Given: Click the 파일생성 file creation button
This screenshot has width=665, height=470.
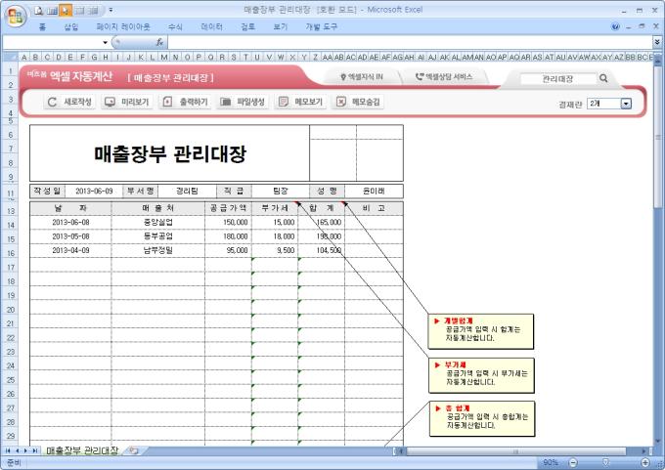Looking at the screenshot, I should pos(243,103).
